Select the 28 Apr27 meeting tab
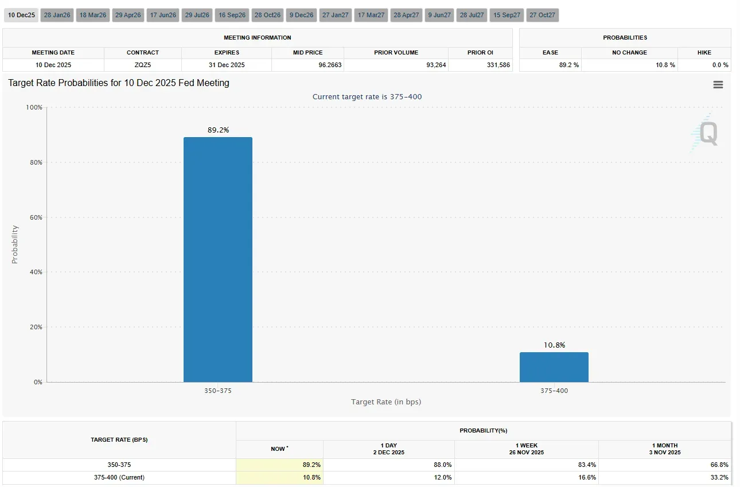This screenshot has width=740, height=487. pos(406,15)
